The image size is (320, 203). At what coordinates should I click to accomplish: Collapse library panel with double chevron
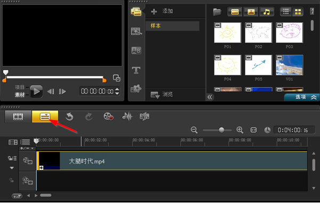coord(210,97)
